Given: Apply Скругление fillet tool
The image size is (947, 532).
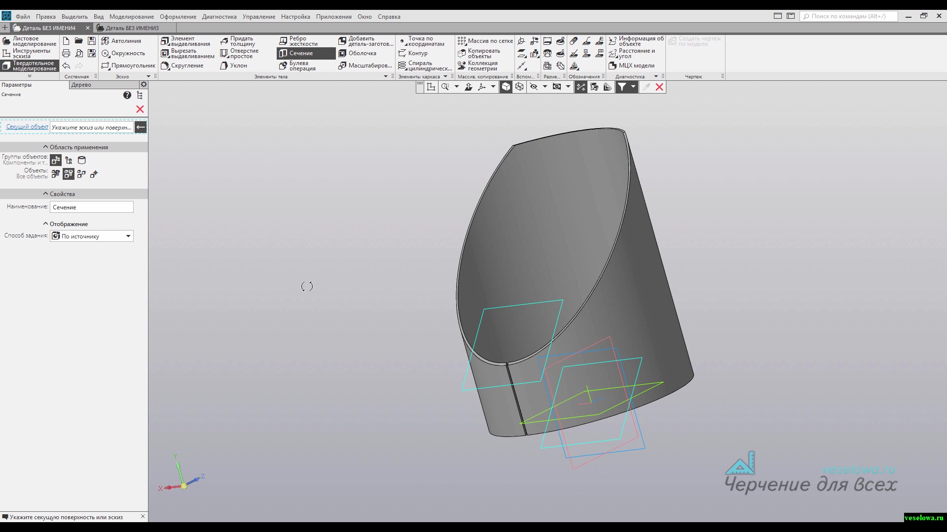Looking at the screenshot, I should click(182, 66).
